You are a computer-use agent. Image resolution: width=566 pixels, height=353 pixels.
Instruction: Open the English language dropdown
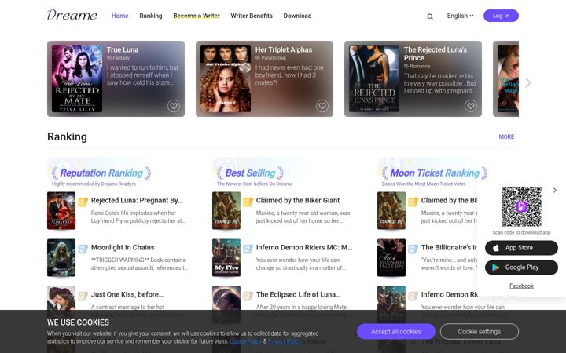(x=460, y=16)
